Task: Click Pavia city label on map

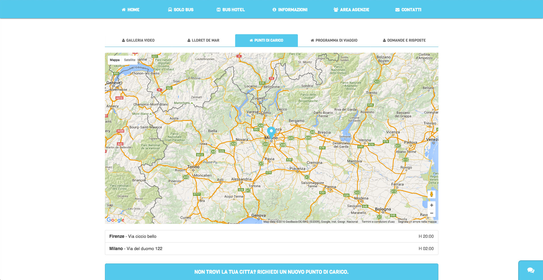Action: pyautogui.click(x=269, y=159)
